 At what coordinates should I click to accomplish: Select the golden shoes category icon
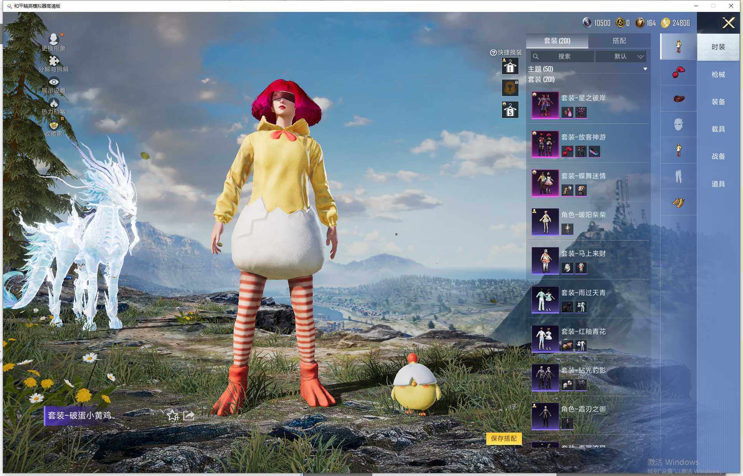tap(678, 202)
